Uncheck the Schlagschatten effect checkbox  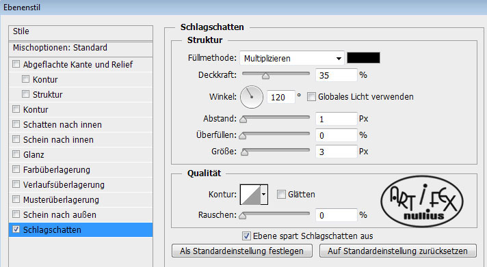[16, 229]
